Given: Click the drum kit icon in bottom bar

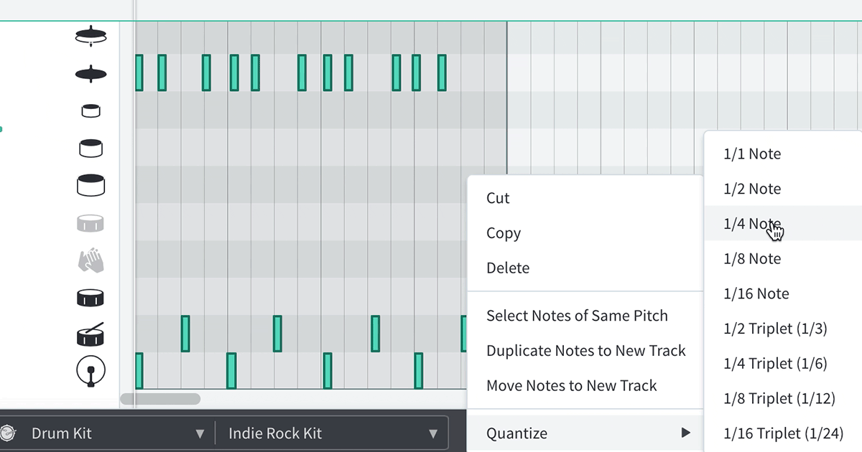Looking at the screenshot, I should click(x=8, y=433).
